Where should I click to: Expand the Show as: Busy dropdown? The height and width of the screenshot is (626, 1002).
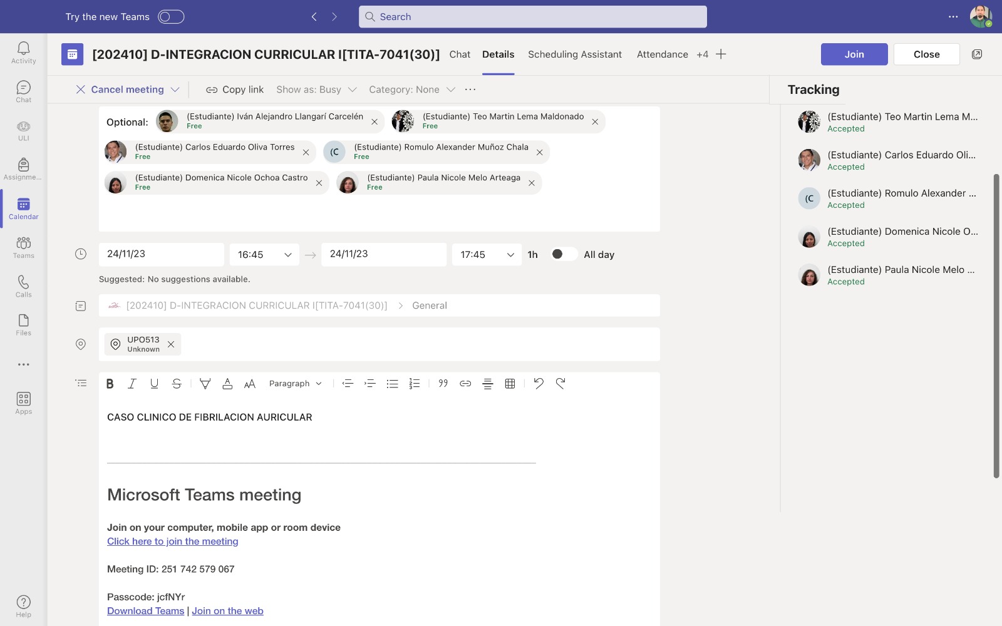click(x=316, y=90)
